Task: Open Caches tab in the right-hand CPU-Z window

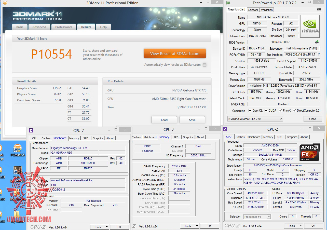Action: 240,137
